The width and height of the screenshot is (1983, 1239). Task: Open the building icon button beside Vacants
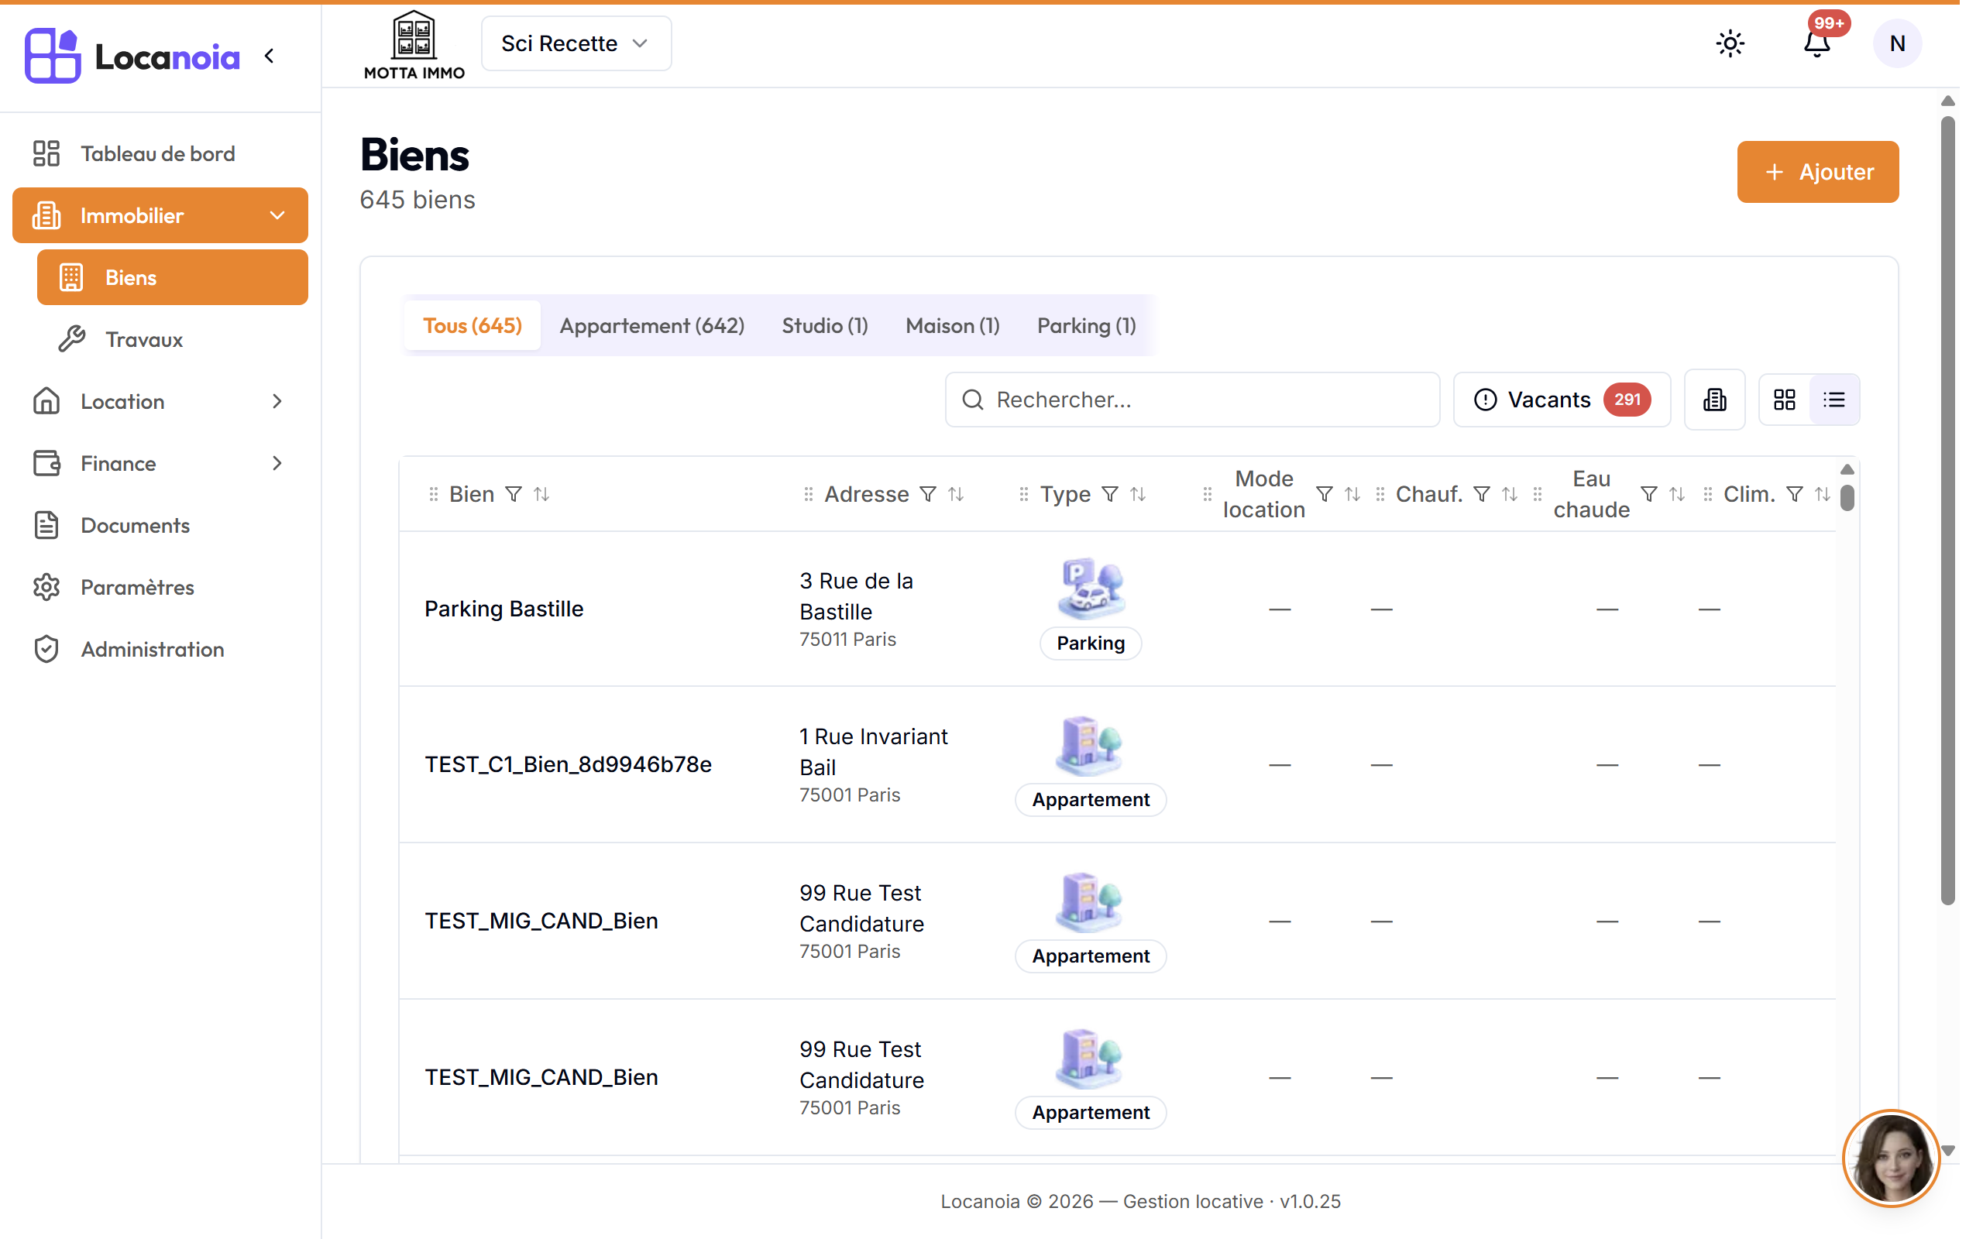coord(1714,400)
